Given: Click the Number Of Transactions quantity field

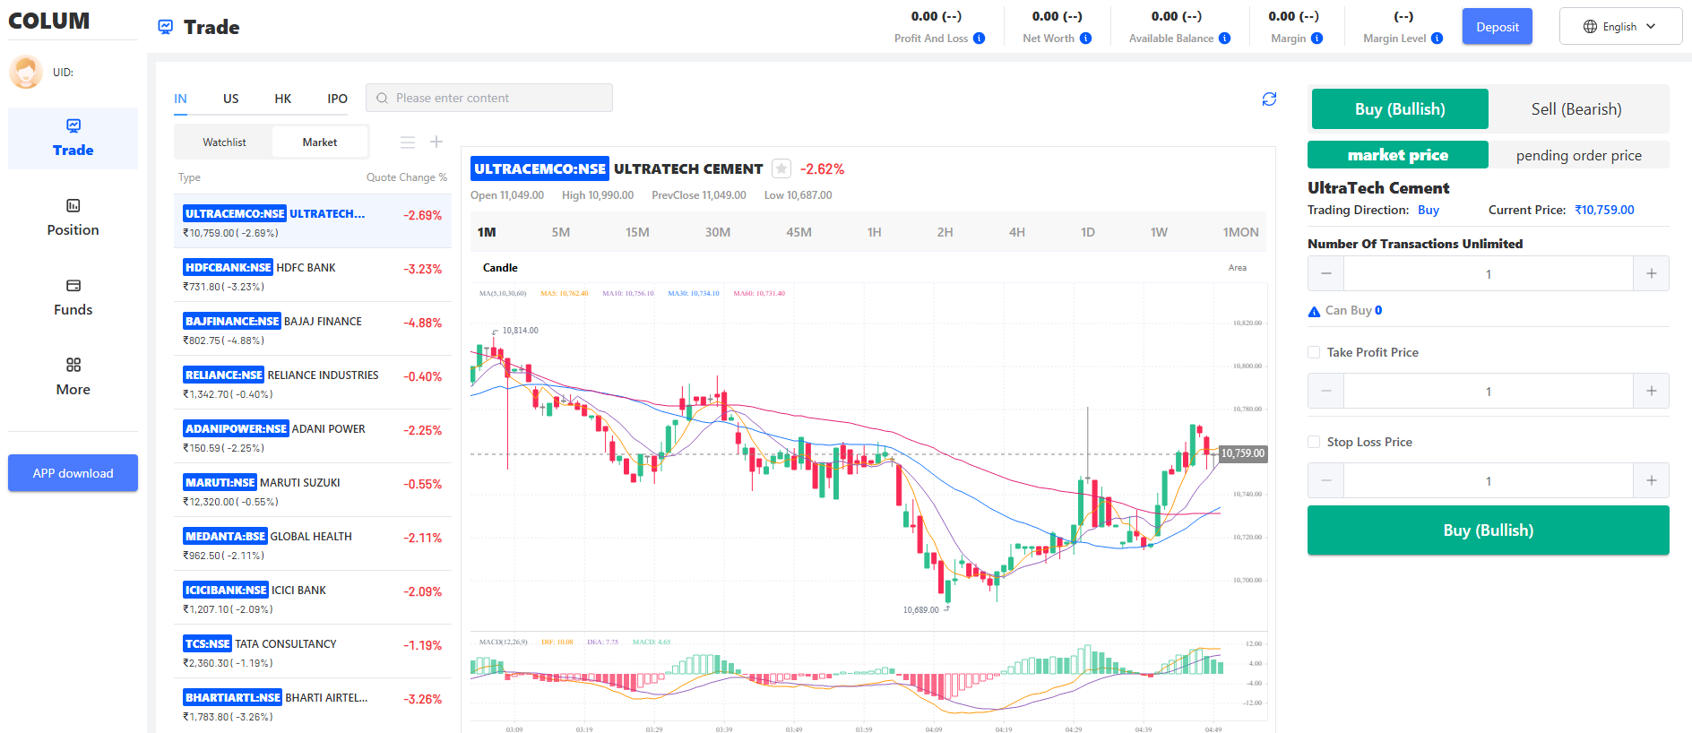Looking at the screenshot, I should pos(1489,273).
